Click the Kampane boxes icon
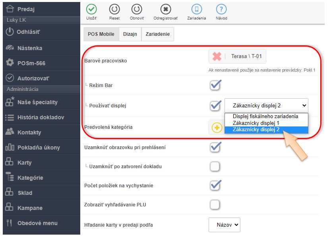331x237 pixels. coord(9,207)
